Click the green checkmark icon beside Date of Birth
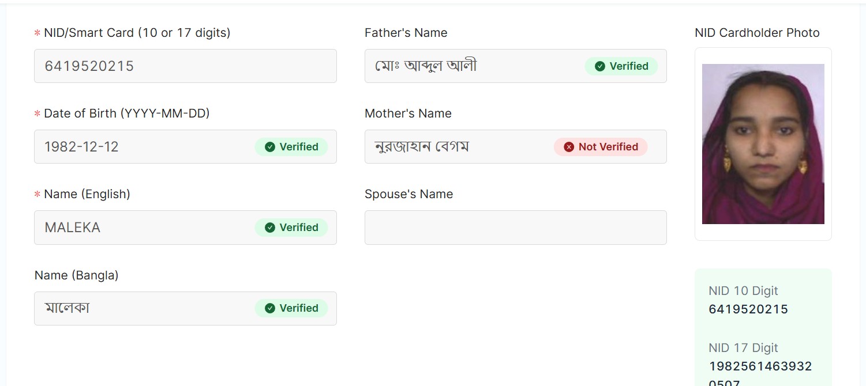 (x=269, y=147)
